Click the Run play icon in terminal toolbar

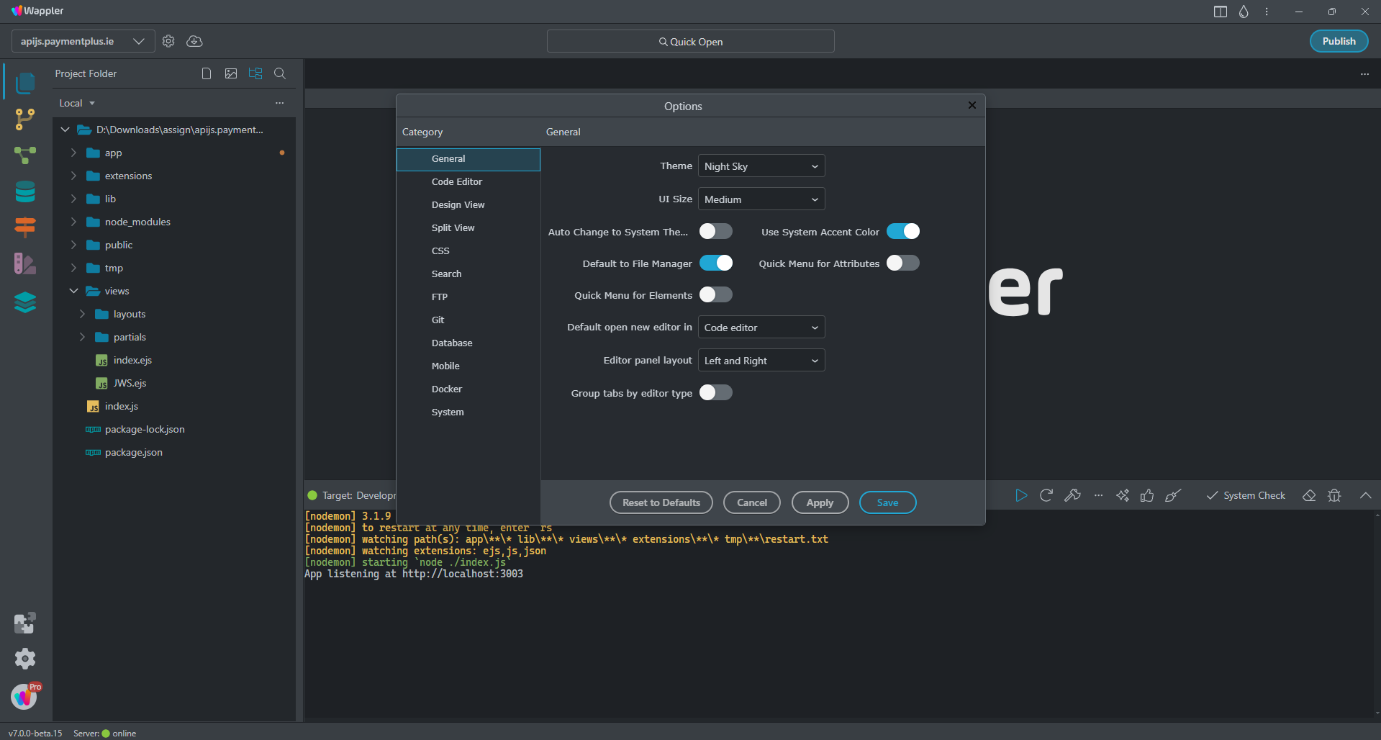(x=1021, y=495)
